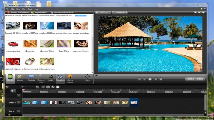Image resolution: width=214 pixels, height=120 pixels.
Task: Toggle the Track 2 lock
Action: [19, 102]
